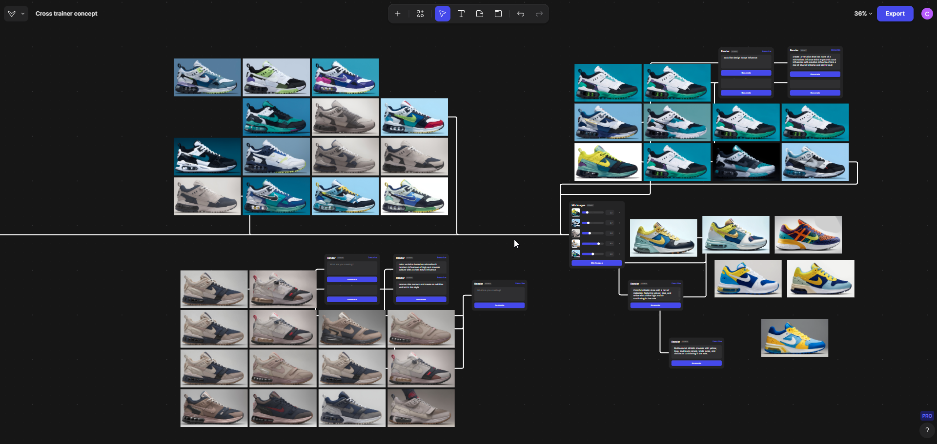
Task: Expand the dropdown chevron beside the logo
Action: (x=22, y=14)
